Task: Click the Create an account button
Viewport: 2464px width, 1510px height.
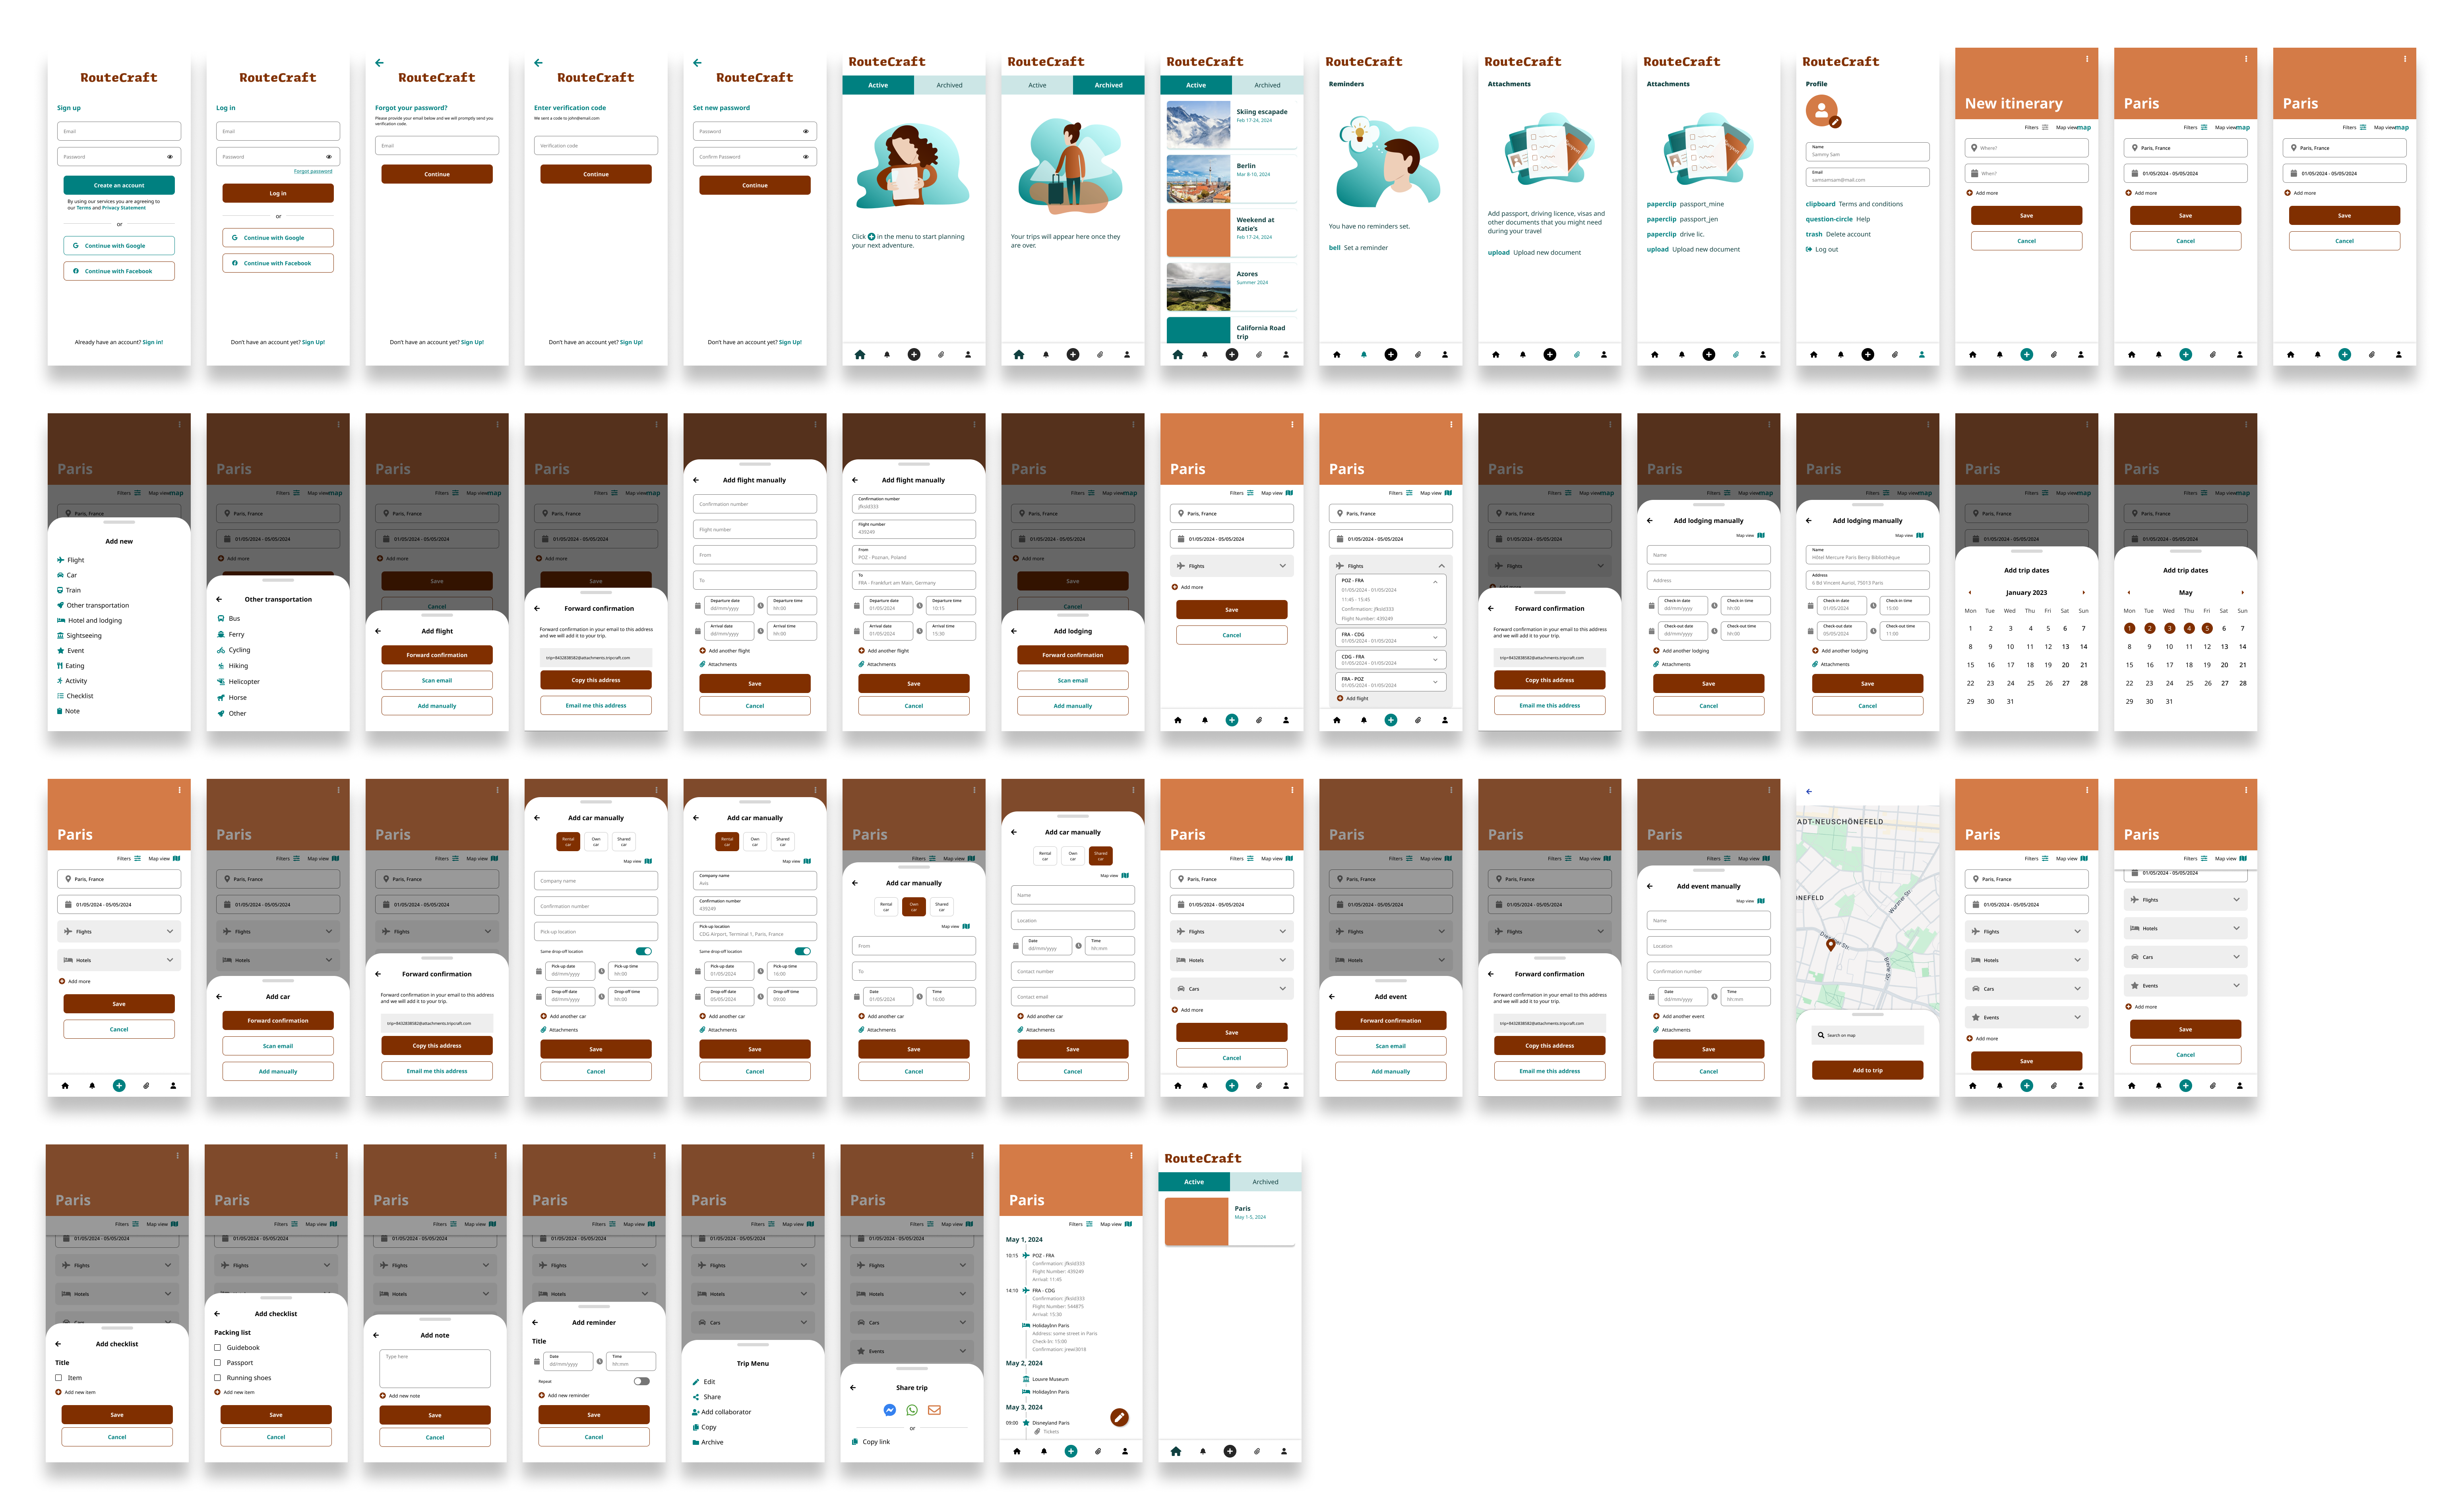Action: click(x=119, y=185)
